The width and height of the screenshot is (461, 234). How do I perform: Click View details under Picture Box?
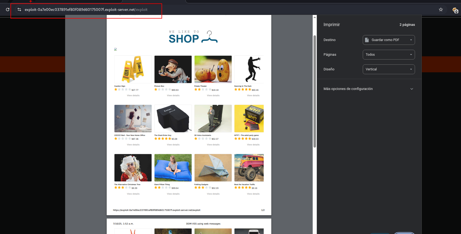click(x=173, y=95)
